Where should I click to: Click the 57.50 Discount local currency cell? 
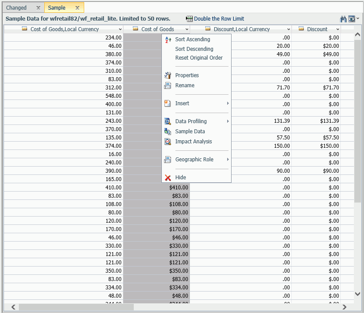(241, 138)
